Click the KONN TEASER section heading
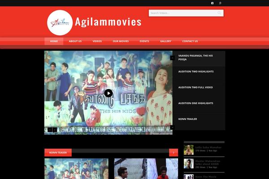Viewport: 269px width, 179px height. (x=58, y=153)
